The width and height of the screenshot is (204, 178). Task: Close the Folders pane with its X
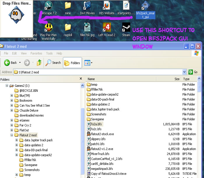81,79
